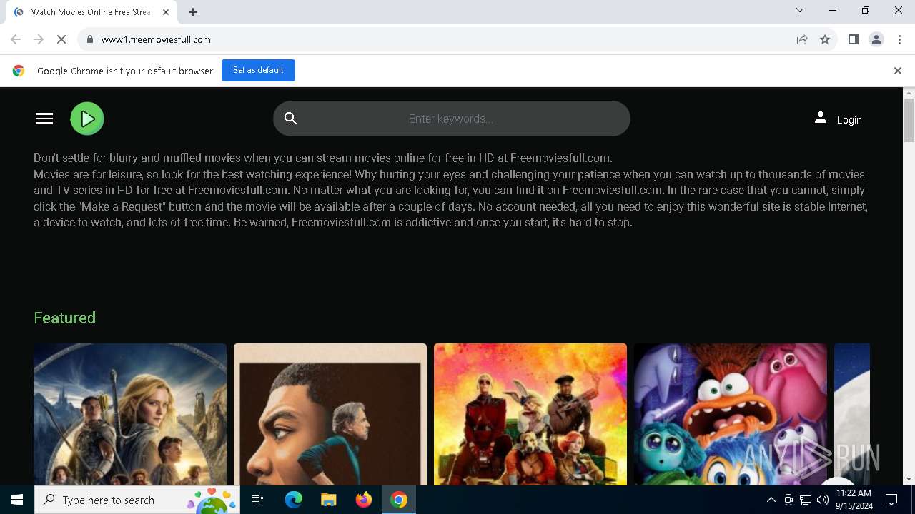The height and width of the screenshot is (514, 915).
Task: Open the hamburger menu on the site
Action: click(x=44, y=119)
